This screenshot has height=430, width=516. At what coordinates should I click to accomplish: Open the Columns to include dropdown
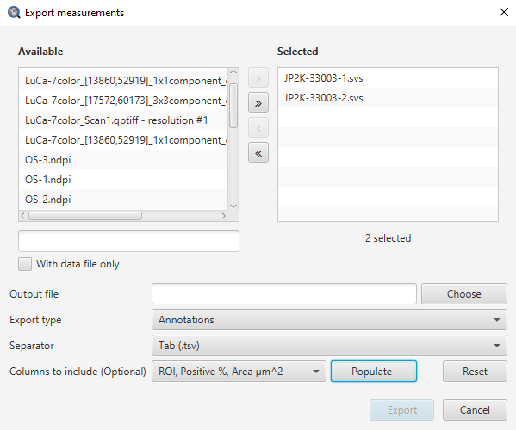[x=239, y=372]
